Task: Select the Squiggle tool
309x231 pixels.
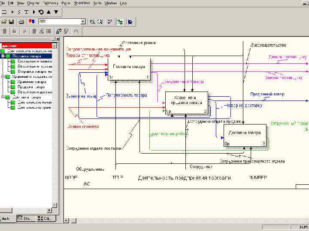Action: (19, 12)
